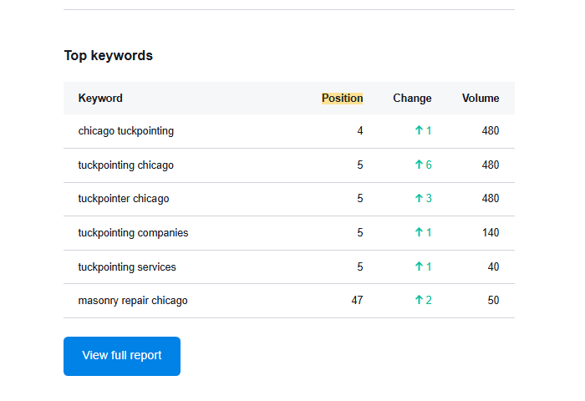The image size is (585, 401).
Task: Click volume 480 for chicago tuckpointing
Action: [x=491, y=130]
